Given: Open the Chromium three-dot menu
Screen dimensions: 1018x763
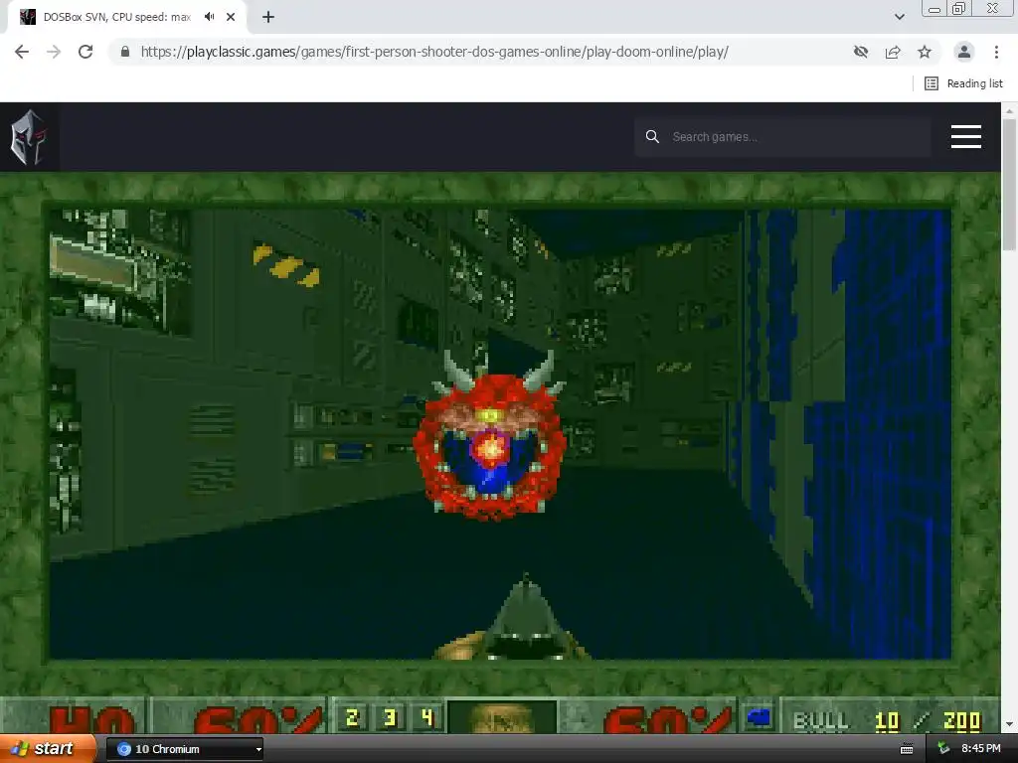Looking at the screenshot, I should click(x=996, y=52).
